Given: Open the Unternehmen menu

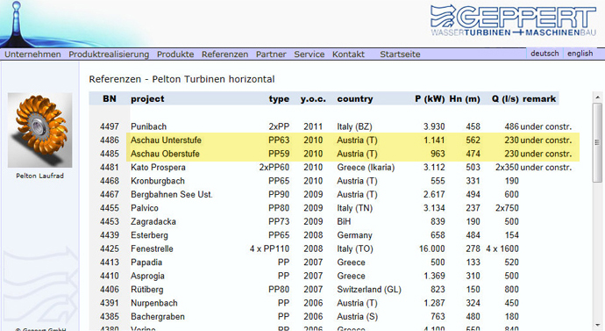Looking at the screenshot, I should (x=32, y=54).
